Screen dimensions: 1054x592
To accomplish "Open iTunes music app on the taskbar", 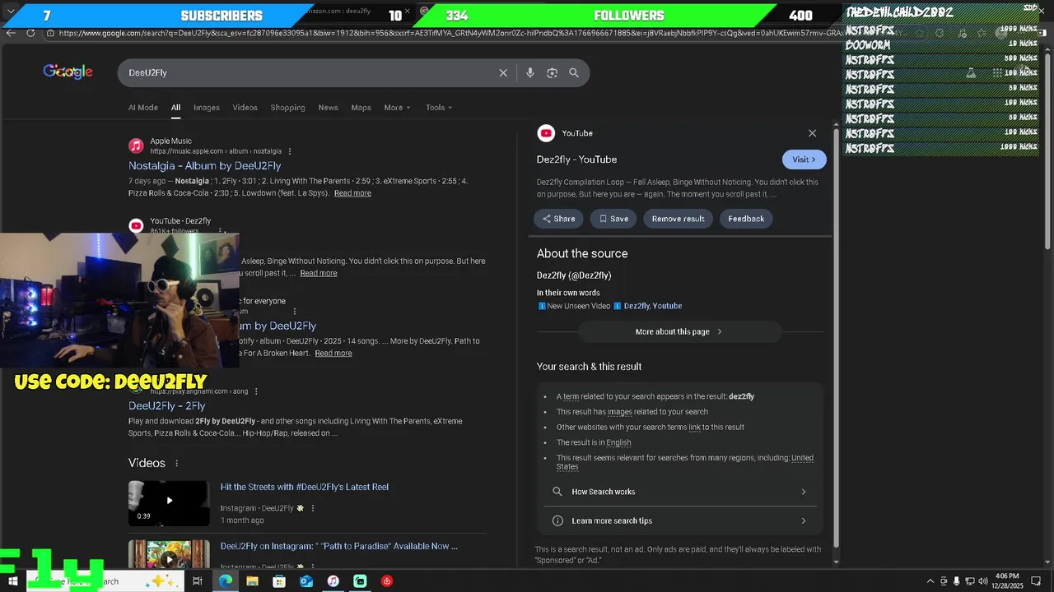I will (x=333, y=581).
